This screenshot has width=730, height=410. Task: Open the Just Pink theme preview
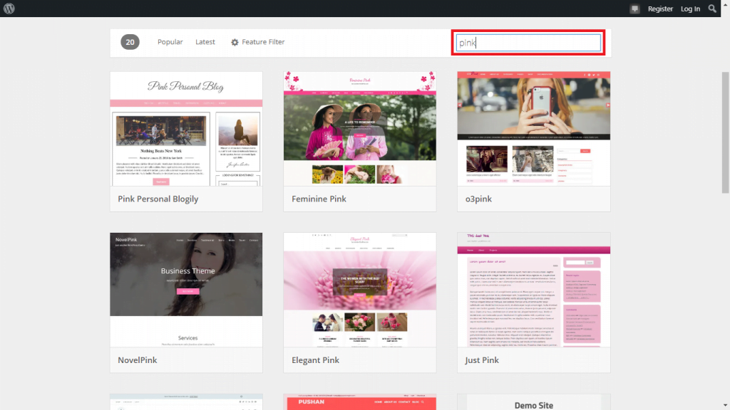pyautogui.click(x=533, y=290)
